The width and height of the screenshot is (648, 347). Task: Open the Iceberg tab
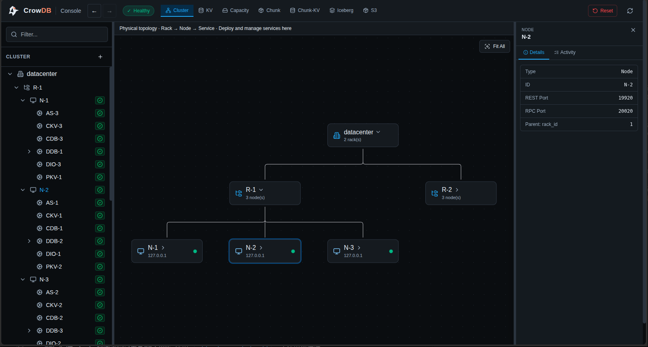point(341,10)
